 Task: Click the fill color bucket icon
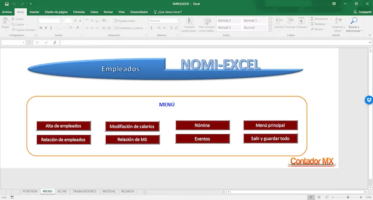click(x=70, y=28)
